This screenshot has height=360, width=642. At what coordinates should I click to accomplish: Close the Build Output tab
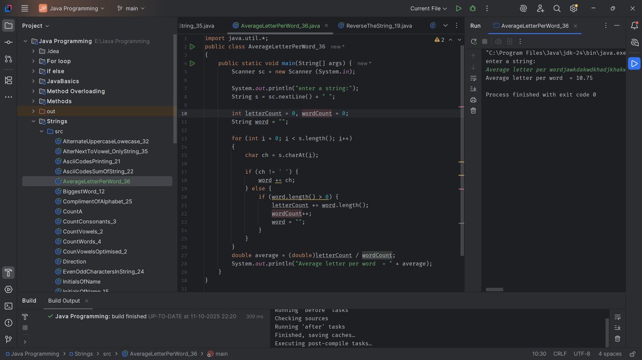pos(87,301)
